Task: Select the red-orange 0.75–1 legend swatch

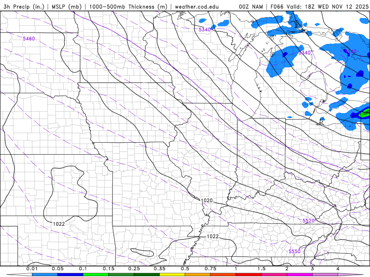Action: click(223, 275)
